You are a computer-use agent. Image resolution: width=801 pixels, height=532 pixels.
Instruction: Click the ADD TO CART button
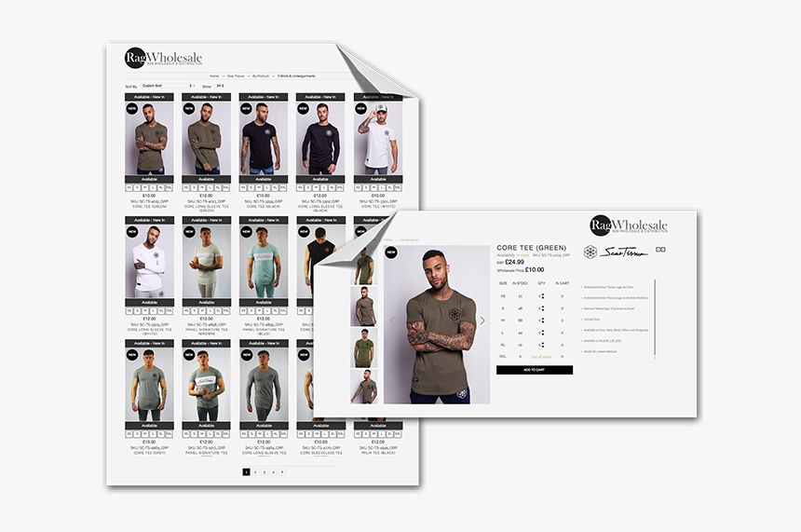[535, 370]
